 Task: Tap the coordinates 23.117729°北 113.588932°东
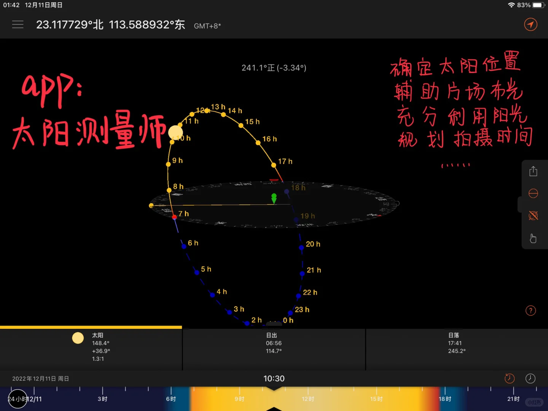click(110, 24)
